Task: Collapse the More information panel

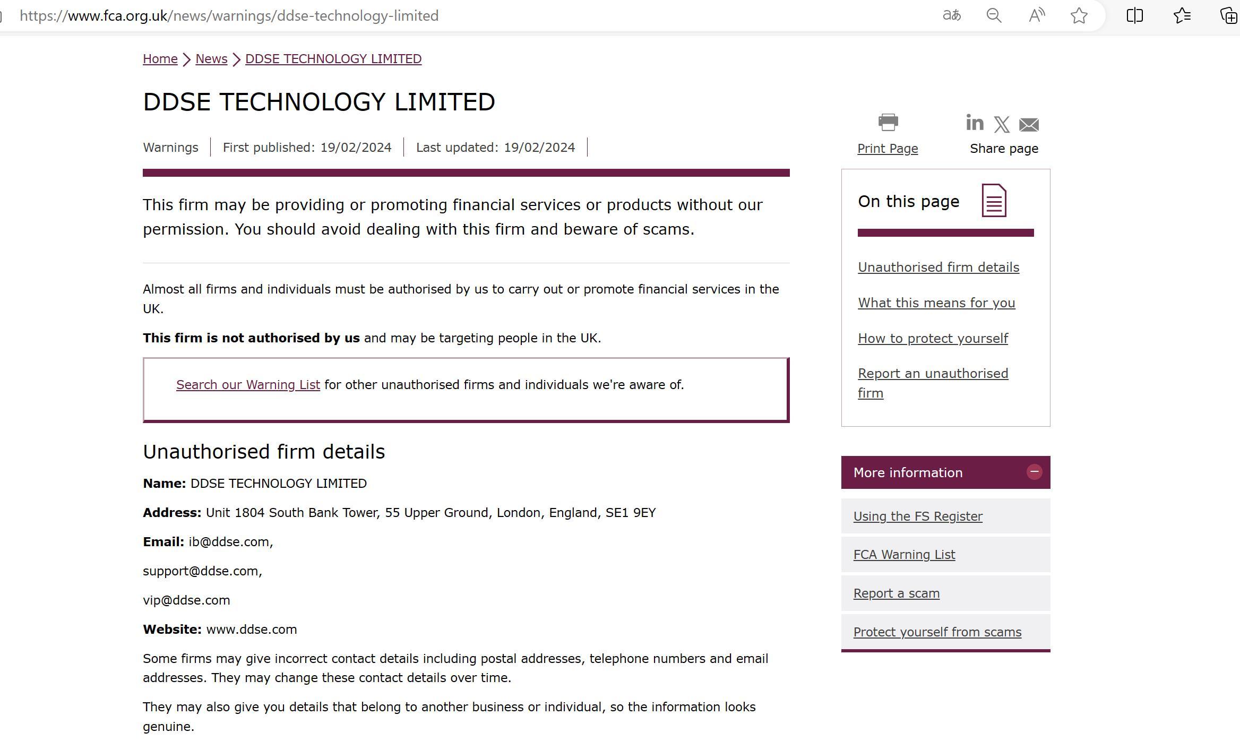Action: point(1034,472)
